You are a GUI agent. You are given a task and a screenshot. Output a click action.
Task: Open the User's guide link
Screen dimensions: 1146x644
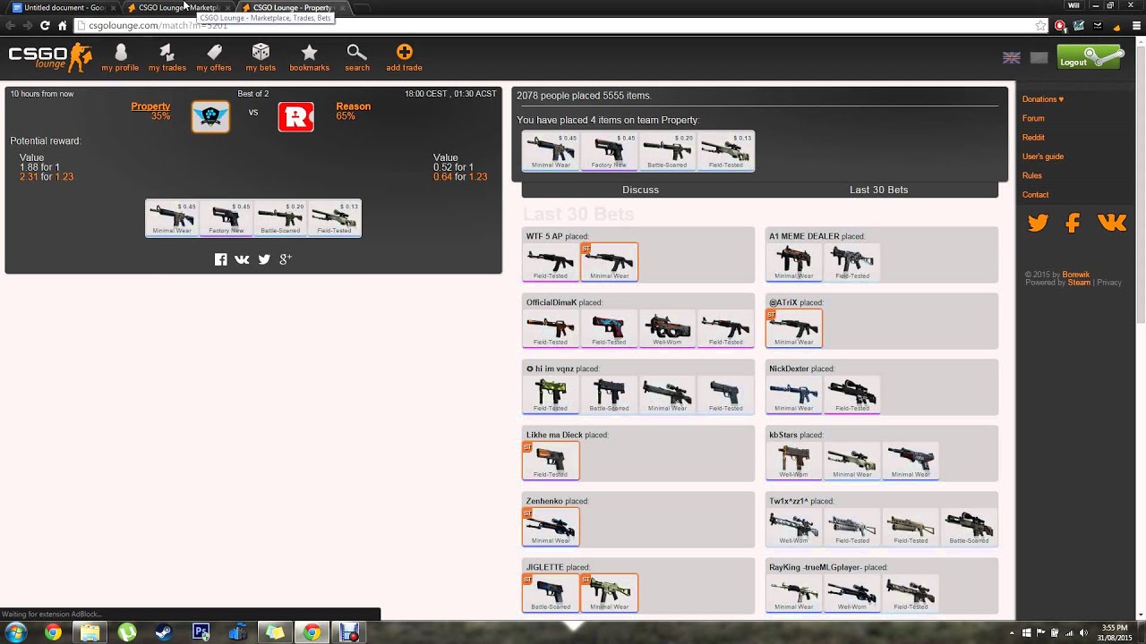1043,157
